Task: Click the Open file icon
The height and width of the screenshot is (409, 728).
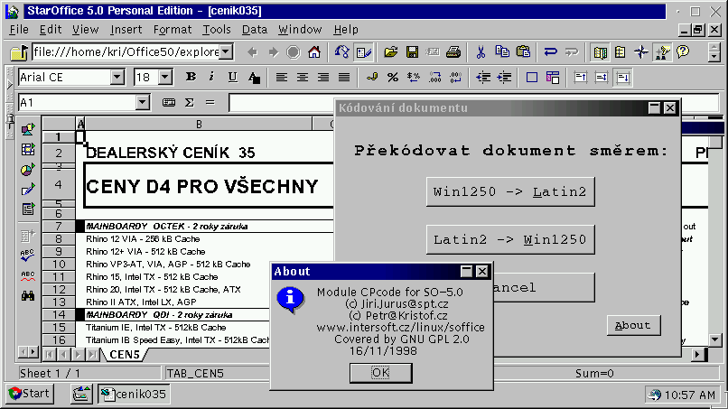Action: 391,52
